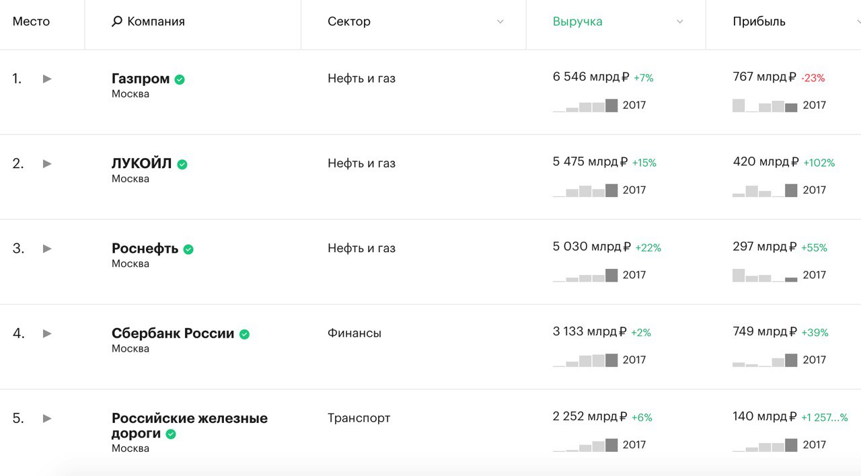Click the +102% profit change for ЛУКОЙЛ
The width and height of the screenshot is (861, 476).
pos(819,163)
